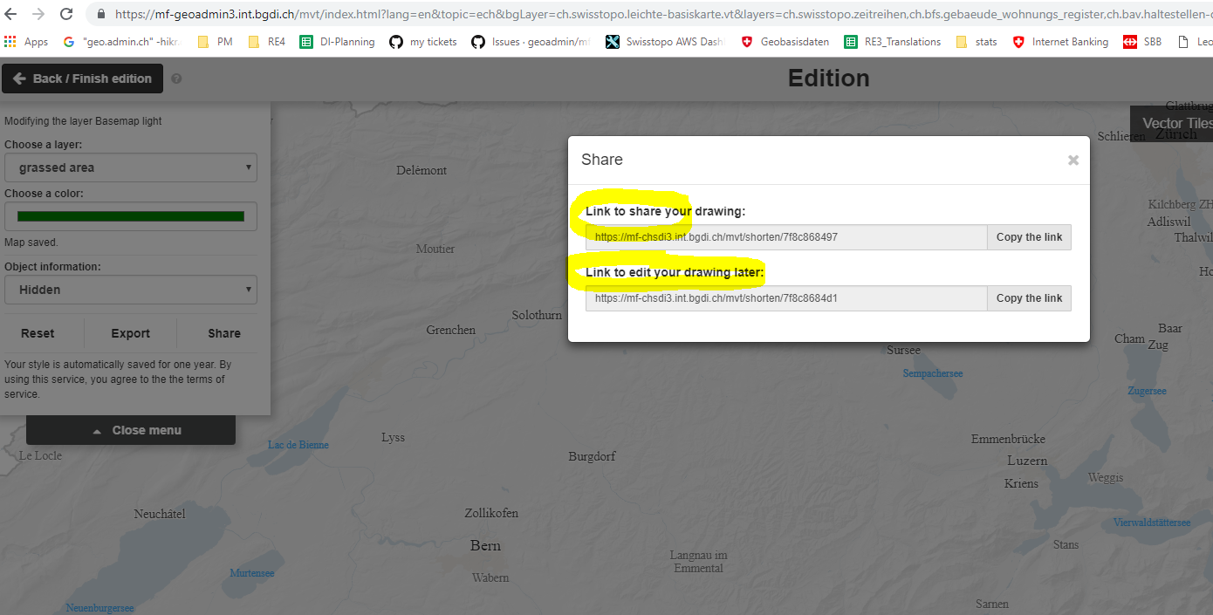Viewport: 1213px width, 615px height.
Task: Click 'Back / Finish edition'
Action: pos(82,78)
